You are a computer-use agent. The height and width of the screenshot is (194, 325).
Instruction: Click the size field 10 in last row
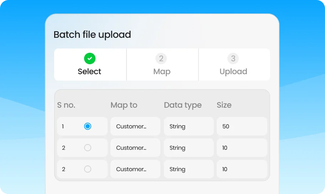242,169
